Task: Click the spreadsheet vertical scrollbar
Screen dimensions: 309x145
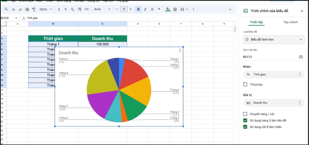Action: click(x=235, y=29)
